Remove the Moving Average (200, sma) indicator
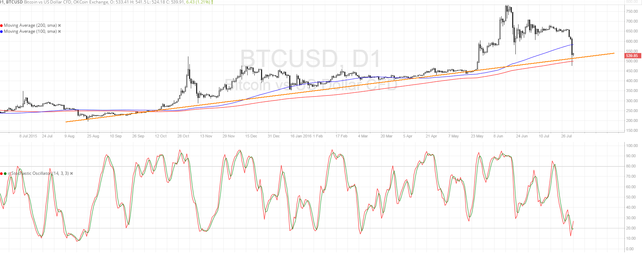Image resolution: width=642 pixels, height=253 pixels. point(60,25)
